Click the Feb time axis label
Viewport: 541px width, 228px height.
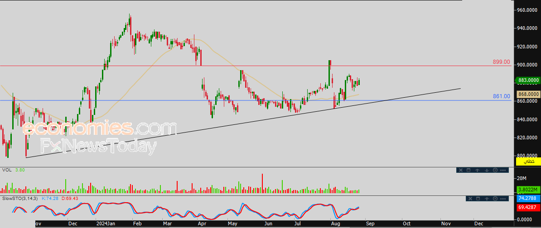pos(137,224)
